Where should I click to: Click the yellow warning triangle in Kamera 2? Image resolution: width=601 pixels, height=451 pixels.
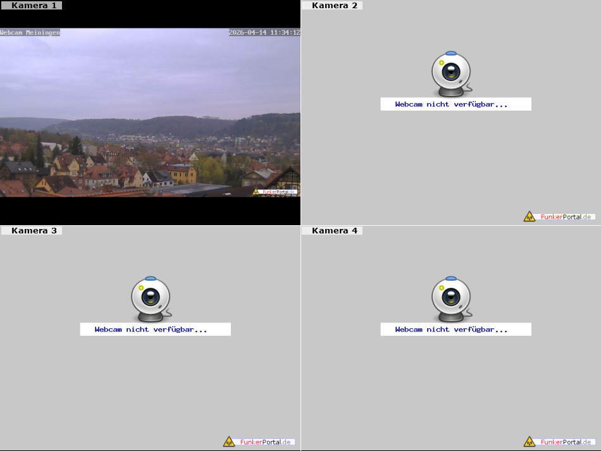tap(530, 216)
